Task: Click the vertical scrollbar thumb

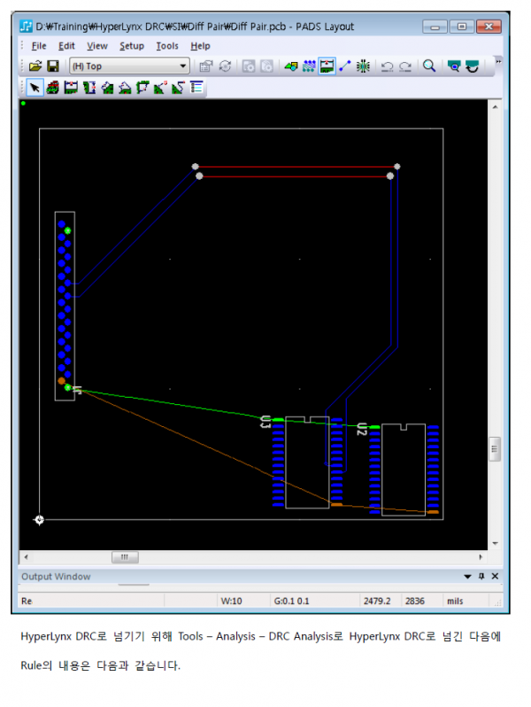Action: click(x=495, y=449)
